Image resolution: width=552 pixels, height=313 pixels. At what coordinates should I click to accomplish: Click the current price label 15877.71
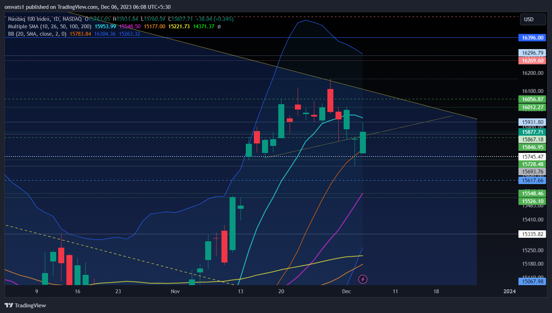(x=532, y=132)
